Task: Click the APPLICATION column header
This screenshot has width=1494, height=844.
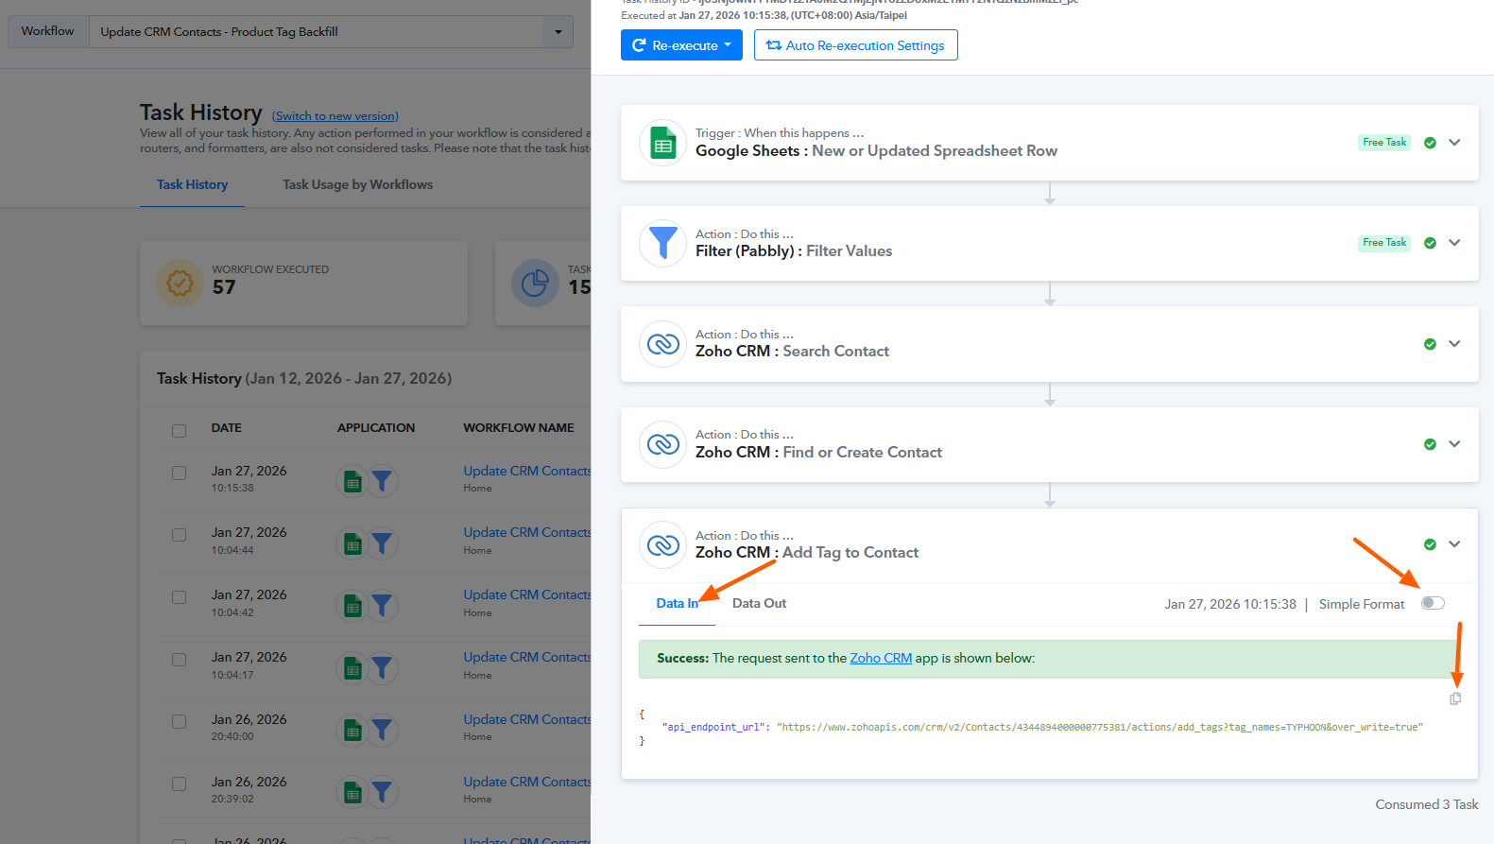Action: 376,428
